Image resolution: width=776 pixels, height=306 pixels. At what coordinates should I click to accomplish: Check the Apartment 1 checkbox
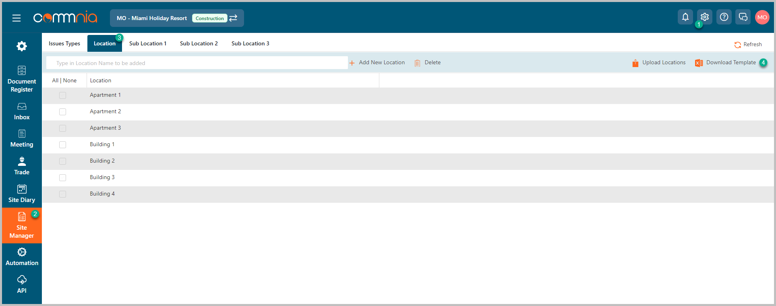pos(62,96)
